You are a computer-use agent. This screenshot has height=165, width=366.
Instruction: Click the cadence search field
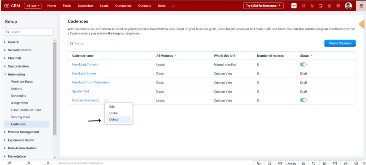click(x=91, y=43)
